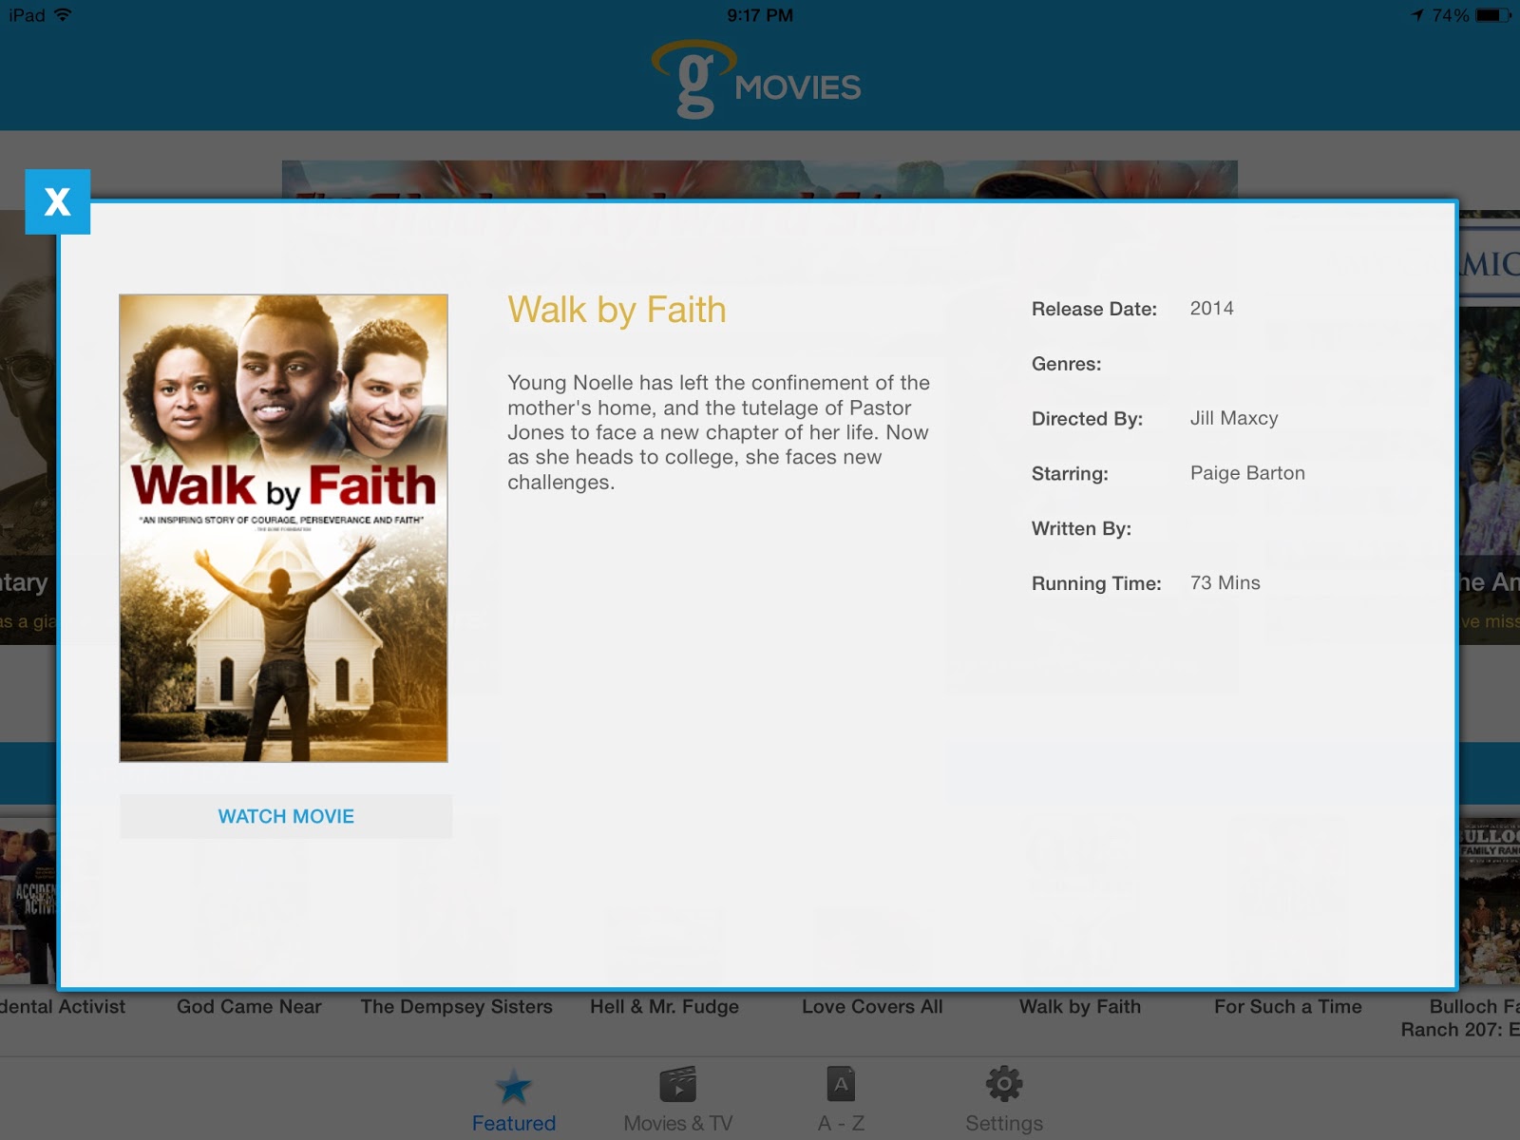Tap the 9:17 PM clock
The height and width of the screenshot is (1140, 1520).
[x=760, y=15]
